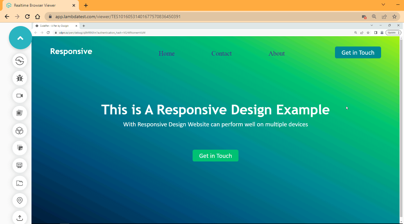
Task: Click the monitor resolution icon in the sidebar
Action: pyautogui.click(x=19, y=166)
